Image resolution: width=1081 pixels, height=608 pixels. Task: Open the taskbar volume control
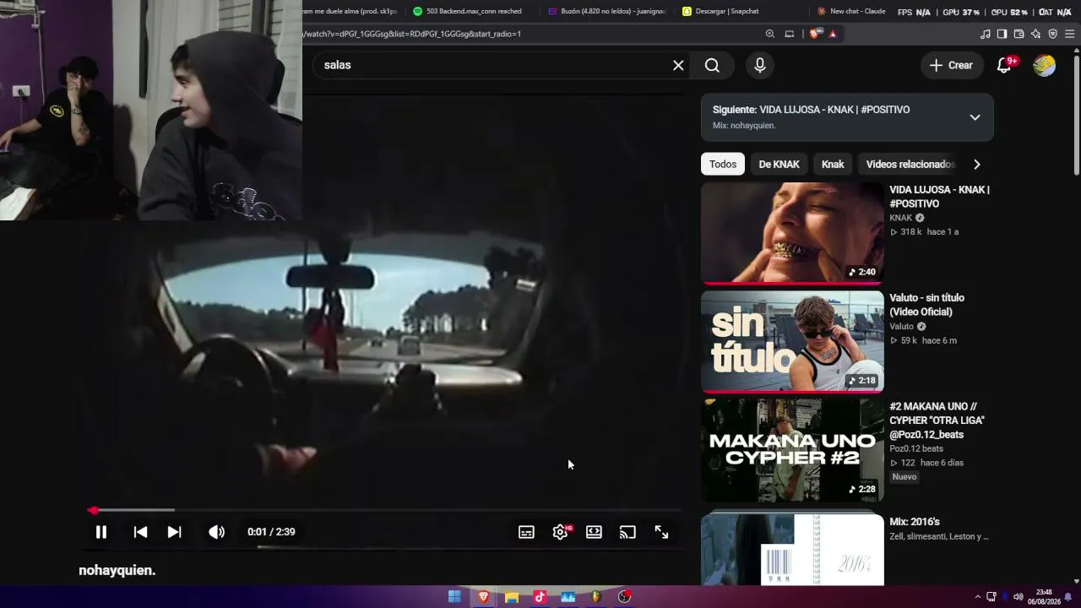click(x=1018, y=597)
